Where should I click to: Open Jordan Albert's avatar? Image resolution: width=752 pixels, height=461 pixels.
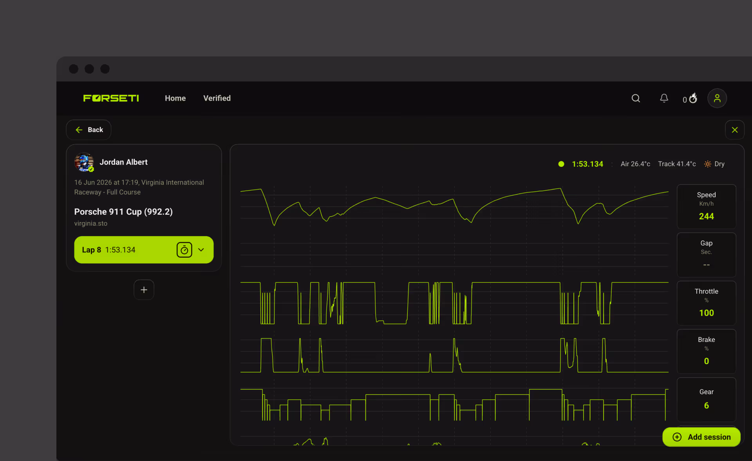84,162
